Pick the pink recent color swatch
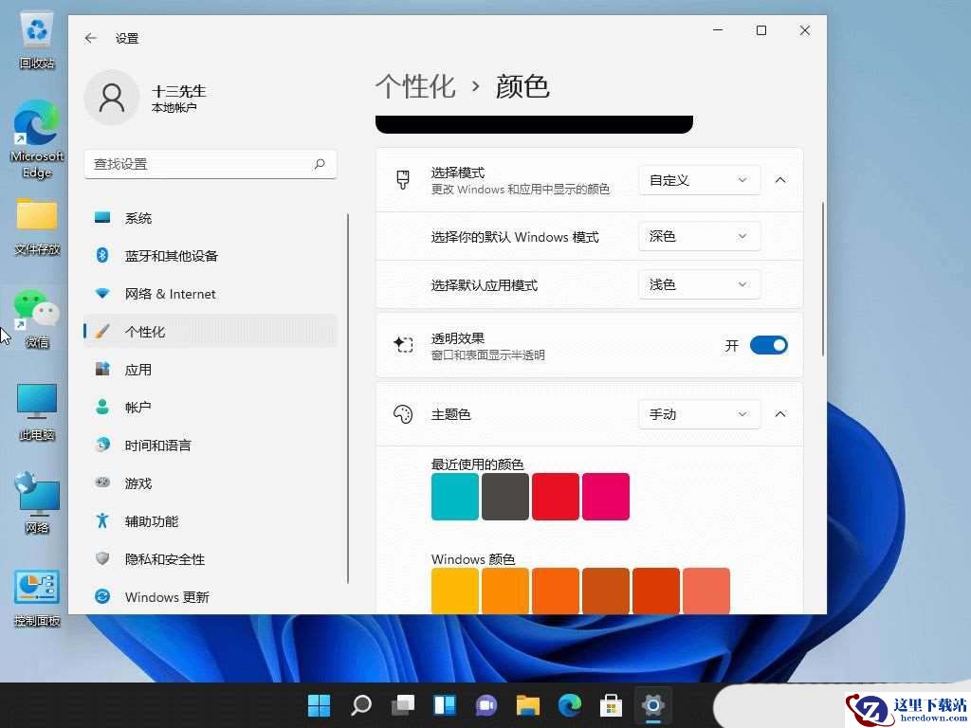 (x=606, y=497)
